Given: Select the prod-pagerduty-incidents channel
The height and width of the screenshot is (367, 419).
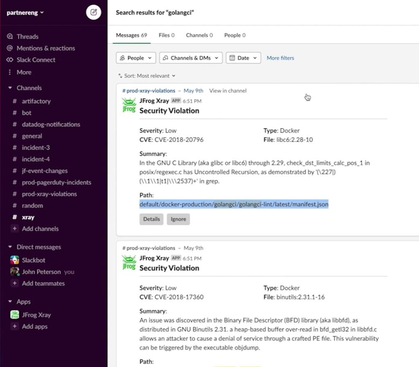Looking at the screenshot, I should [x=56, y=182].
